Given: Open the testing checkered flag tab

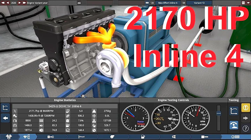Looking at the screenshot, I should click(236, 137).
